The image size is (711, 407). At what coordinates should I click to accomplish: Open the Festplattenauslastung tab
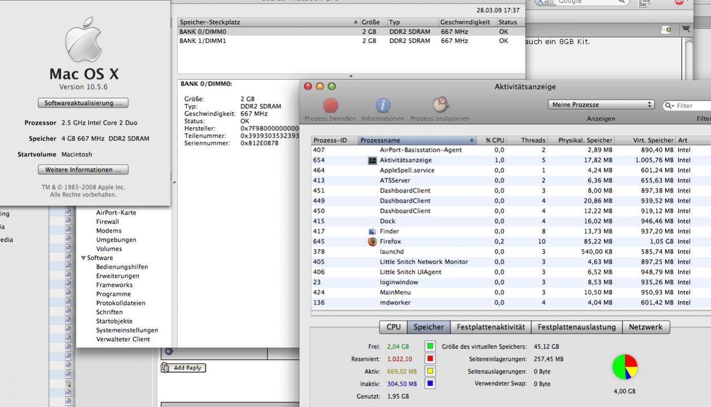[577, 327]
